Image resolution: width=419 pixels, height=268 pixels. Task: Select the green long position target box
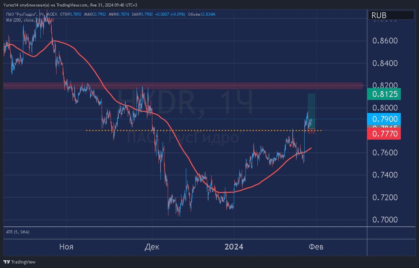click(311, 111)
